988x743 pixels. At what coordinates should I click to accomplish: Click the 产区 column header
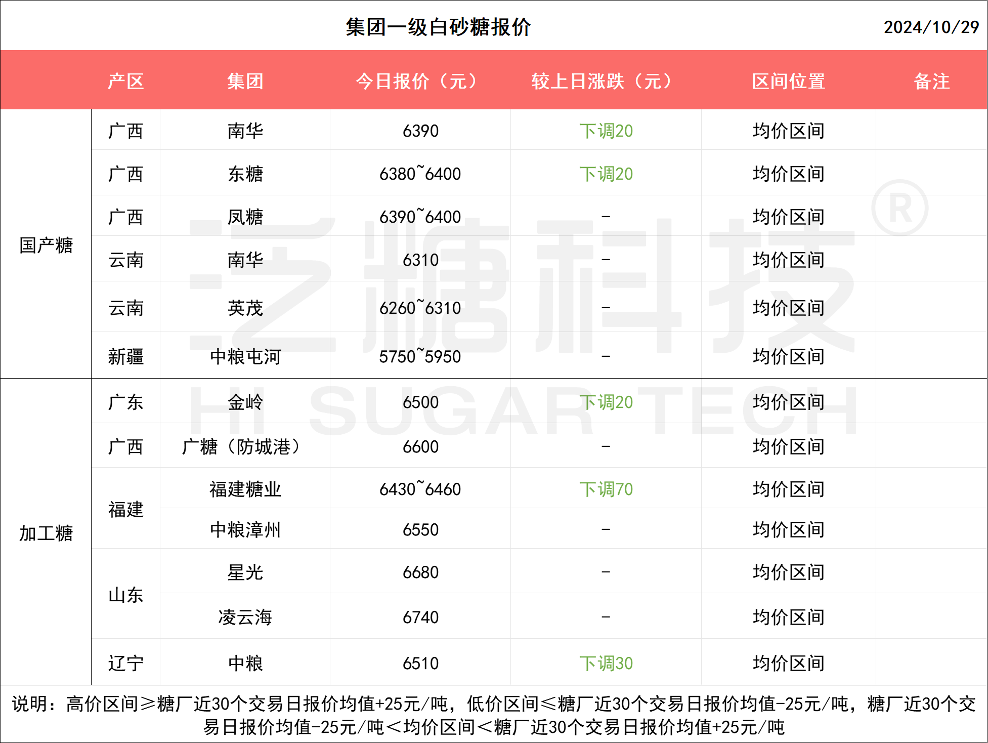pyautogui.click(x=126, y=81)
